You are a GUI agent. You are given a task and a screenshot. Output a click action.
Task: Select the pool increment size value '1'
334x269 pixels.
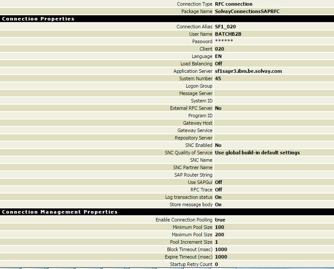click(x=216, y=242)
